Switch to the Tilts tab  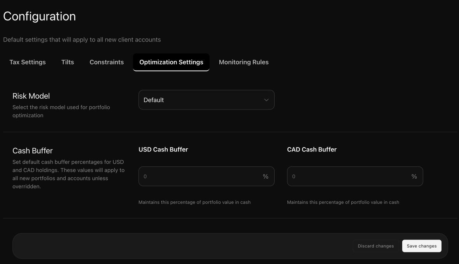pos(68,62)
